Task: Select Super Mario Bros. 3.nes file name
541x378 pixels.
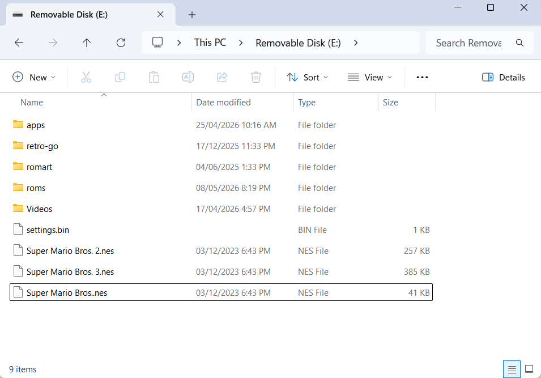Action: pos(70,272)
